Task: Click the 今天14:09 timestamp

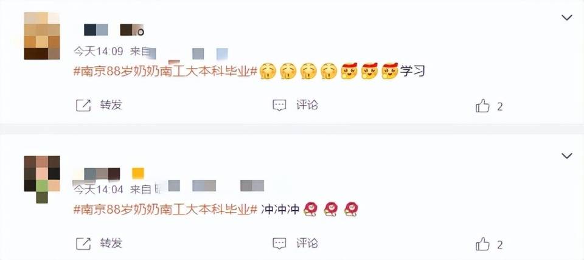Action: pos(99,52)
